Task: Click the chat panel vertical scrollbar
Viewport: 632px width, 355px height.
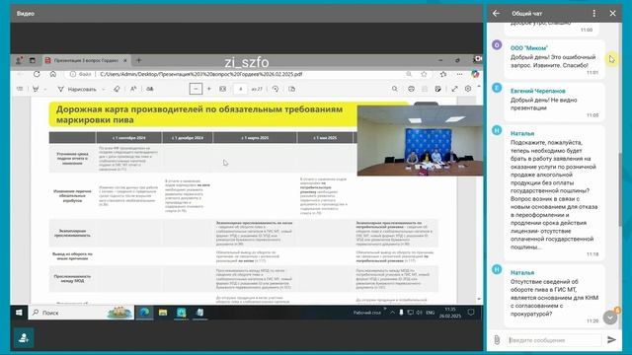Action: (x=620, y=189)
